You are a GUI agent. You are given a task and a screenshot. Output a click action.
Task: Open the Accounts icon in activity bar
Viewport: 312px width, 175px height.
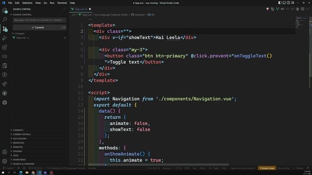5,152
